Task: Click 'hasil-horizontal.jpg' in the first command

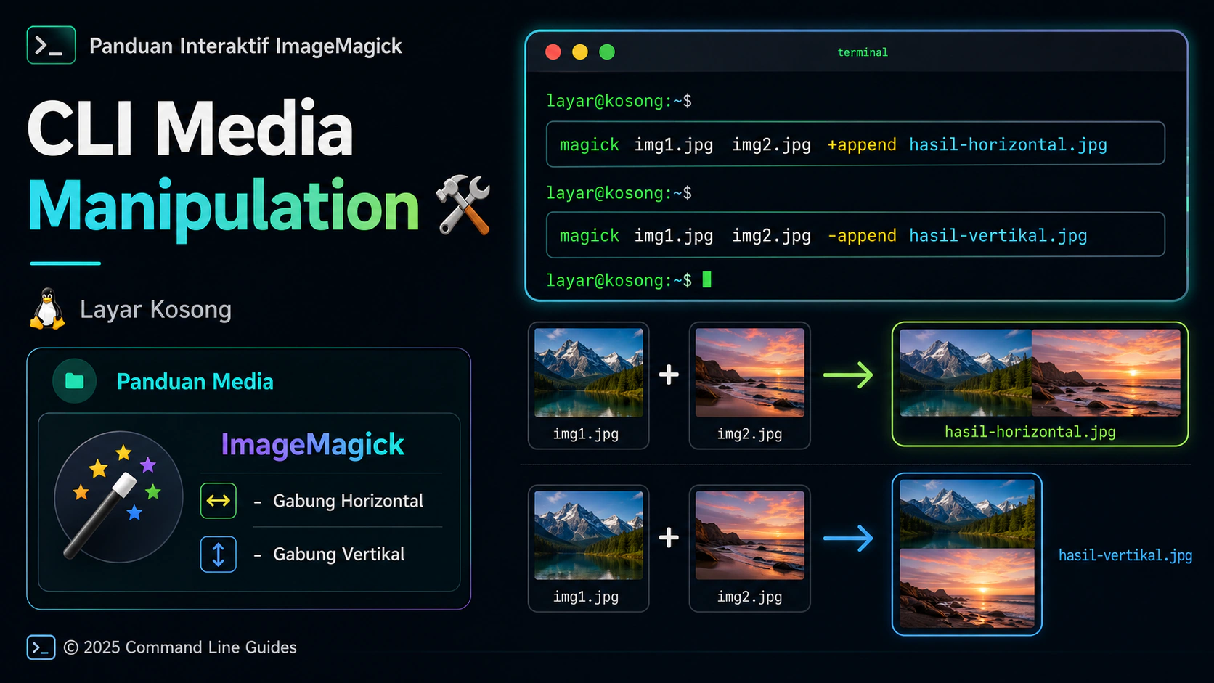Action: click(1008, 144)
